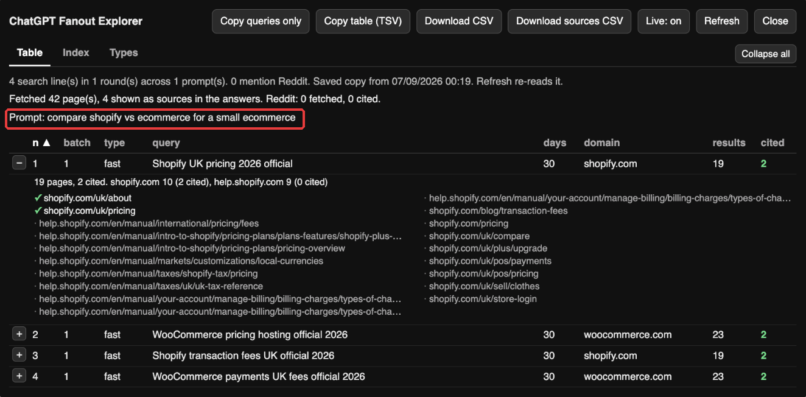The height and width of the screenshot is (397, 806).
Task: Open the cited shopify.com/uk/about source
Action: [87, 198]
